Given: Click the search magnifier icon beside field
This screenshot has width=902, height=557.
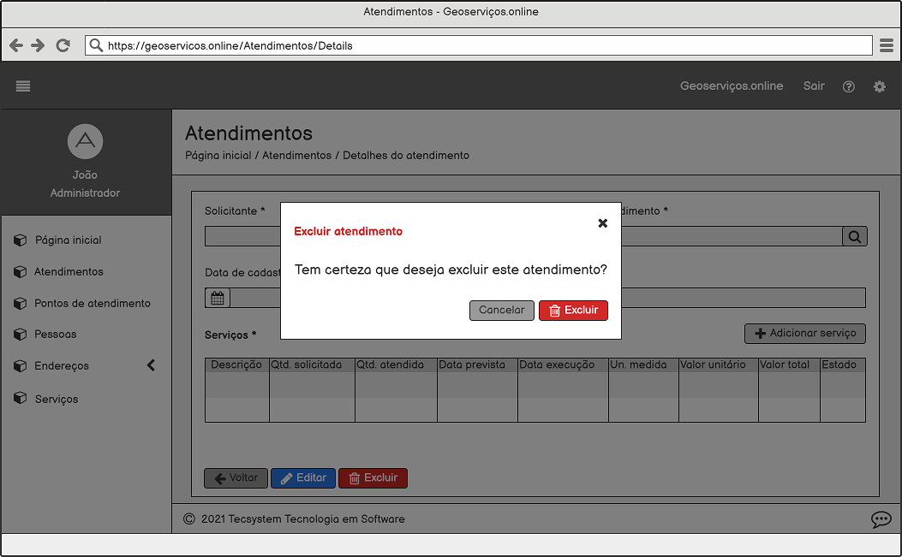Looking at the screenshot, I should coord(854,237).
